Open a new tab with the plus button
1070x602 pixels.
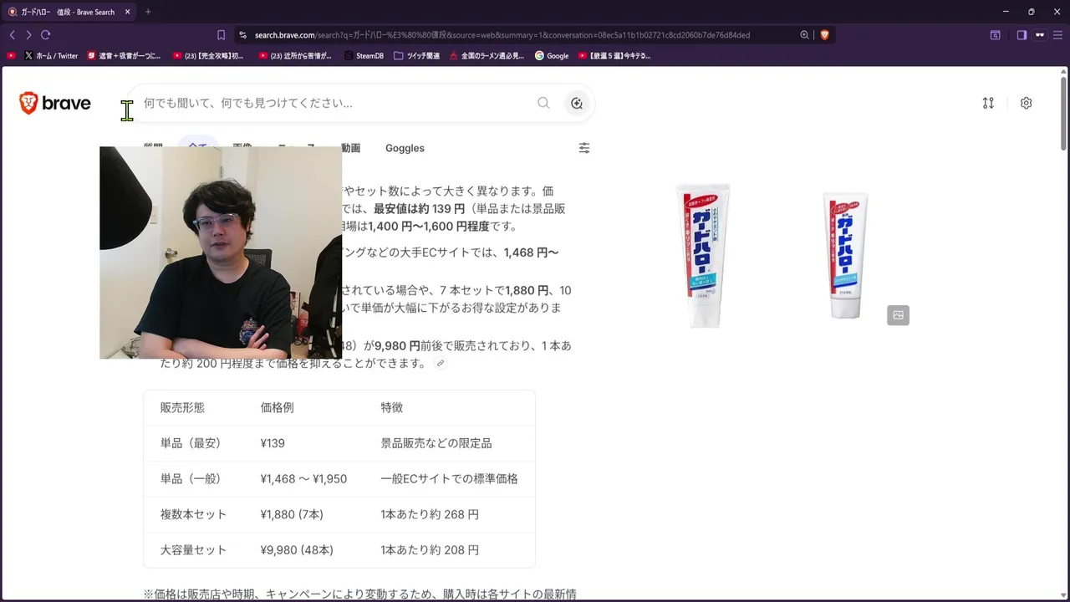tap(148, 12)
